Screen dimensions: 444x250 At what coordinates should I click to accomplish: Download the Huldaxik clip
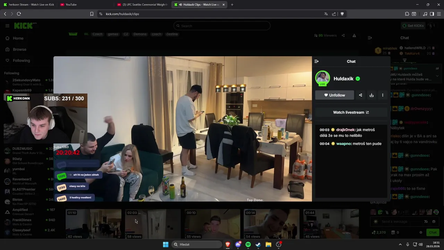372,95
